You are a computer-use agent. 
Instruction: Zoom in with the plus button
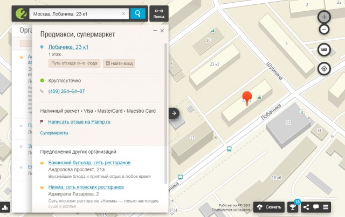[324, 17]
